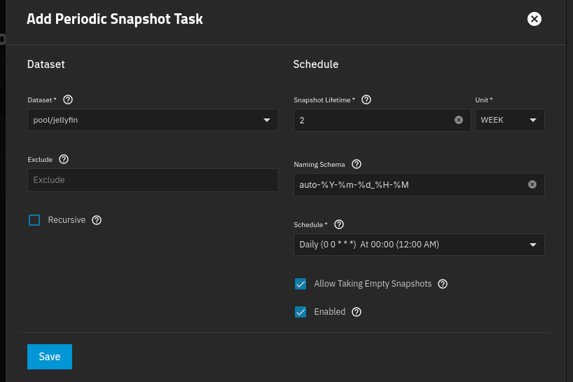Close the Add Periodic Snapshot Task panel
Screen dimensions: 573x382
click(x=534, y=19)
